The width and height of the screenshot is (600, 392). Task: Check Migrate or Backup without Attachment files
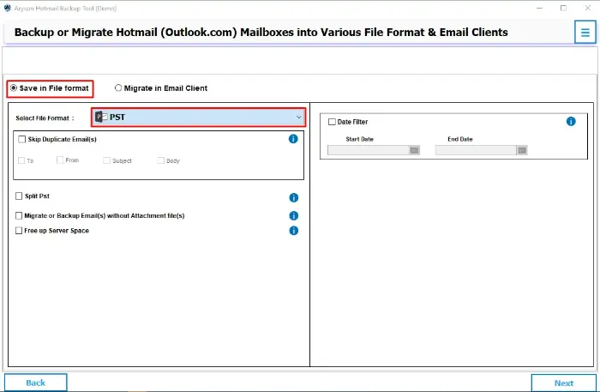pyautogui.click(x=19, y=215)
